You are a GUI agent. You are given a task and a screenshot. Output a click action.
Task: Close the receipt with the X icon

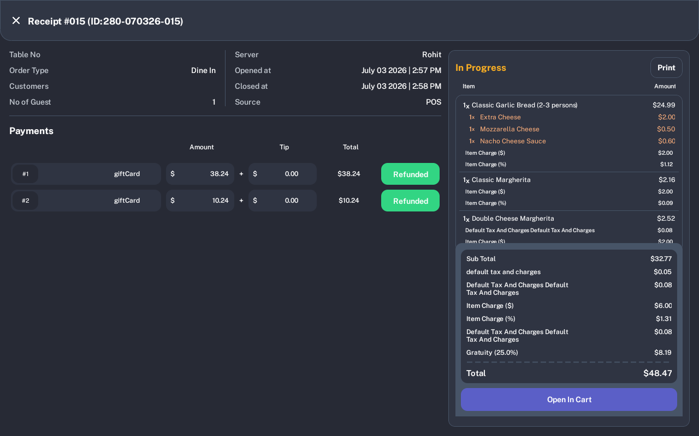pyautogui.click(x=16, y=21)
